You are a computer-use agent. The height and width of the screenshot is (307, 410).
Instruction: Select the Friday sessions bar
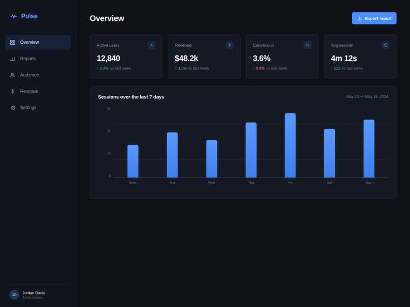click(290, 145)
